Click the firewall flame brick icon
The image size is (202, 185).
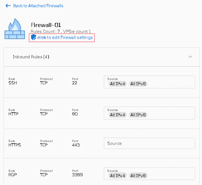(15, 29)
